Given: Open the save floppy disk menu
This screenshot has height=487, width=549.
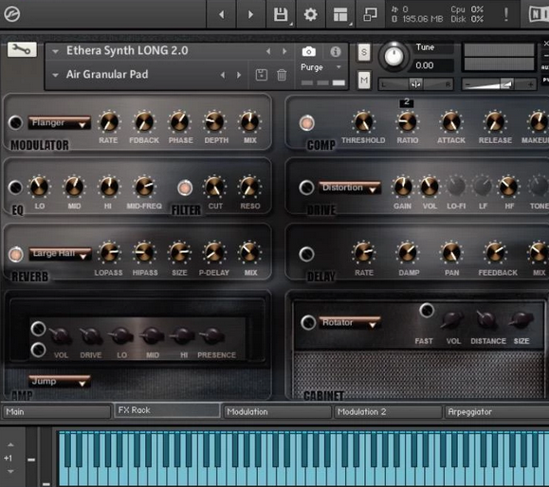Looking at the screenshot, I should point(281,14).
